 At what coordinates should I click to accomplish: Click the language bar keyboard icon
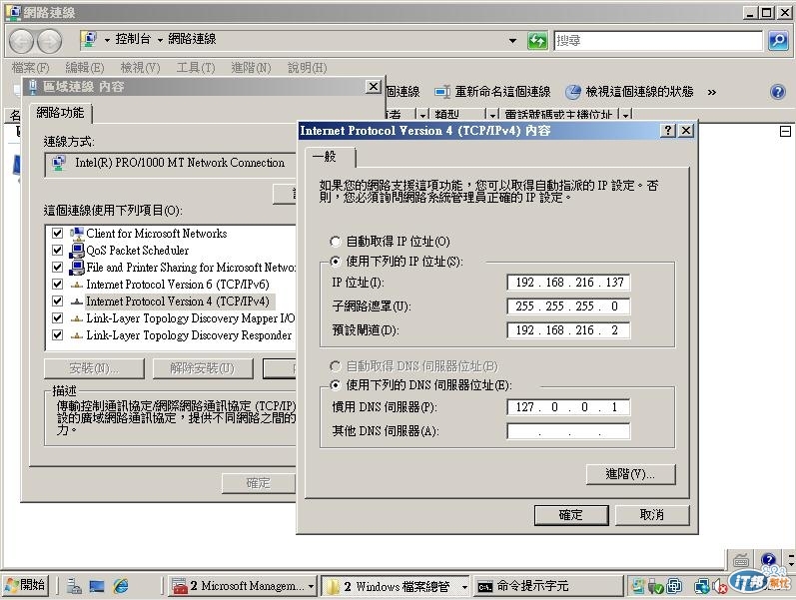coord(741,560)
